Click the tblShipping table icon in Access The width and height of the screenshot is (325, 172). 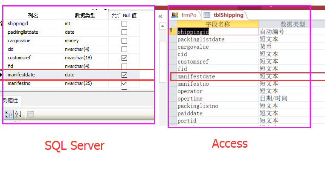(x=207, y=15)
